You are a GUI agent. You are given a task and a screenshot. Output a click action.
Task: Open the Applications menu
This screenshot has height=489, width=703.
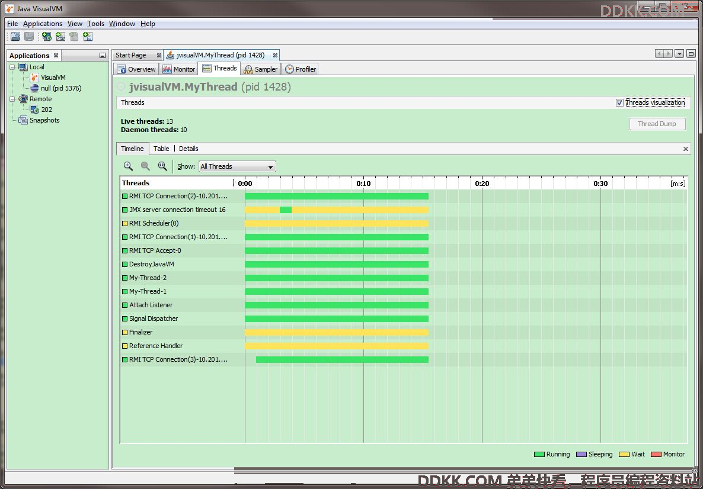43,24
